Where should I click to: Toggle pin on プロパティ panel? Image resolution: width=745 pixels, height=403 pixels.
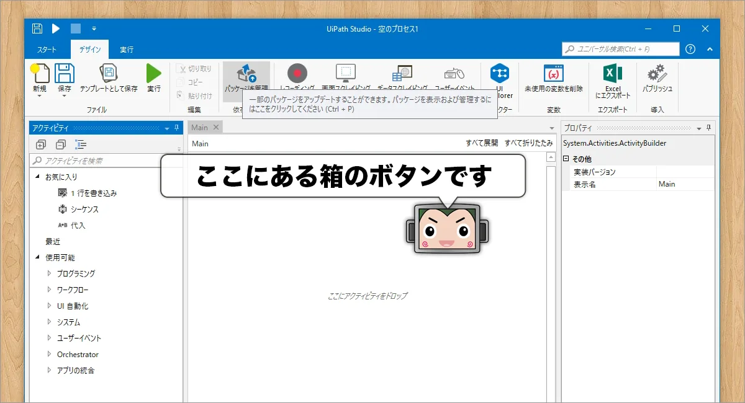(x=710, y=128)
